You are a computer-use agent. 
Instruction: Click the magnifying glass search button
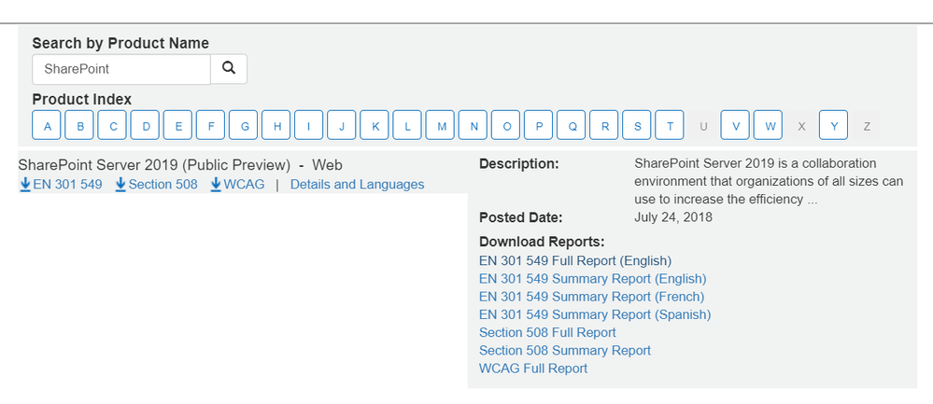[229, 69]
